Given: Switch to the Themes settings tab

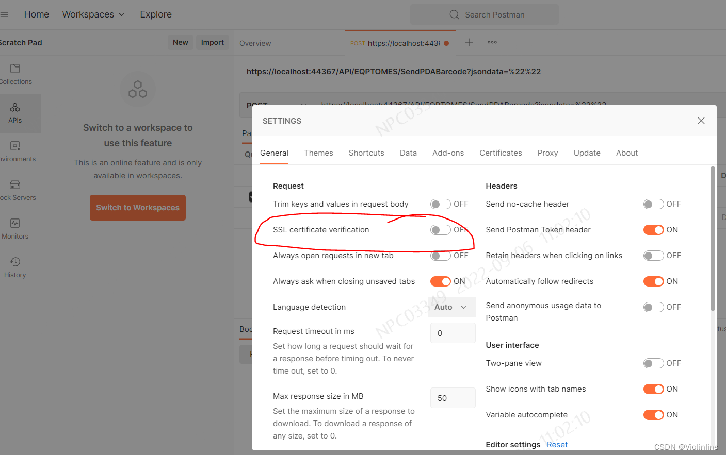Looking at the screenshot, I should (x=318, y=153).
